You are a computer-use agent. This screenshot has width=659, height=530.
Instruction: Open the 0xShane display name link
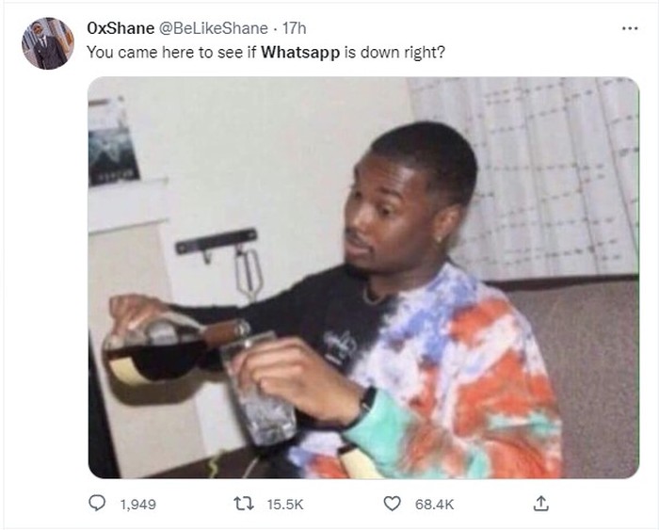coord(121,28)
